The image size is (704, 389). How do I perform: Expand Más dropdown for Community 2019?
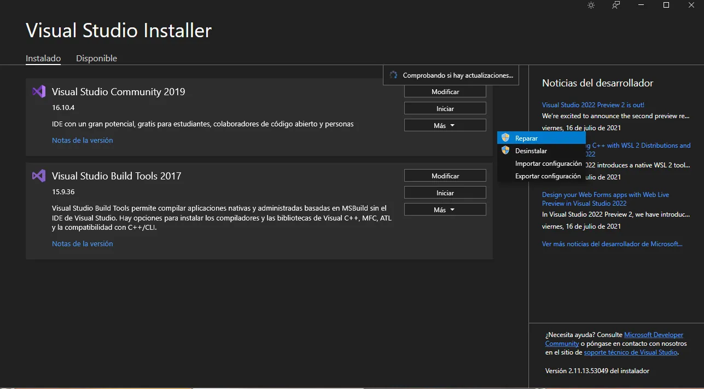pos(445,125)
